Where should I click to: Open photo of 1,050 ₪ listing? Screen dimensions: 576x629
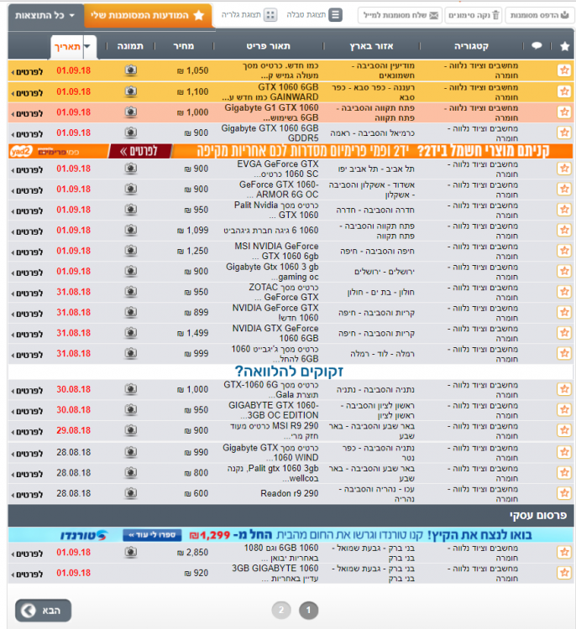tap(130, 70)
